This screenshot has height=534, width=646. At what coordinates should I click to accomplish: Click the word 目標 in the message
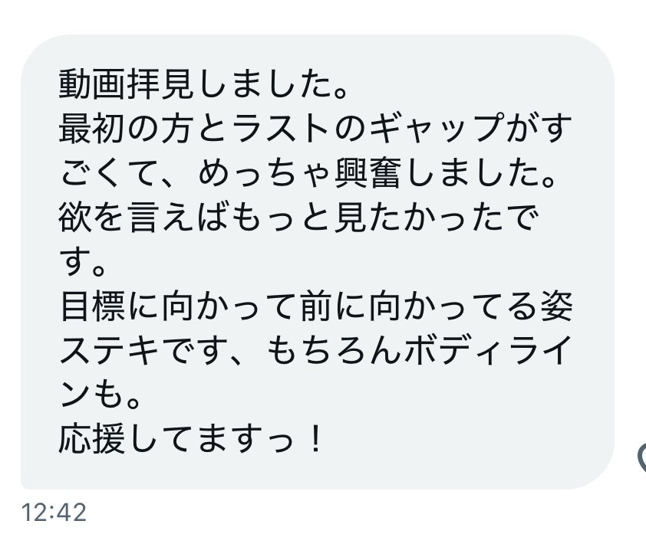point(92,306)
